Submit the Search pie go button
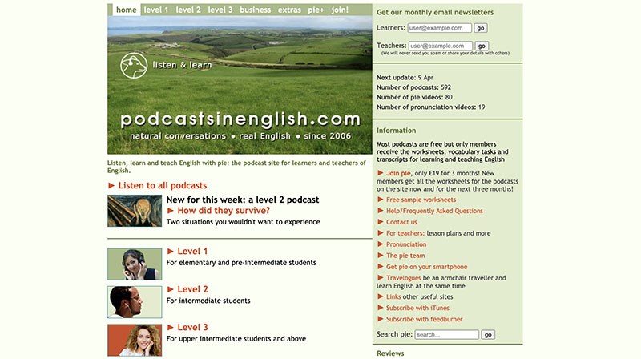 488,334
